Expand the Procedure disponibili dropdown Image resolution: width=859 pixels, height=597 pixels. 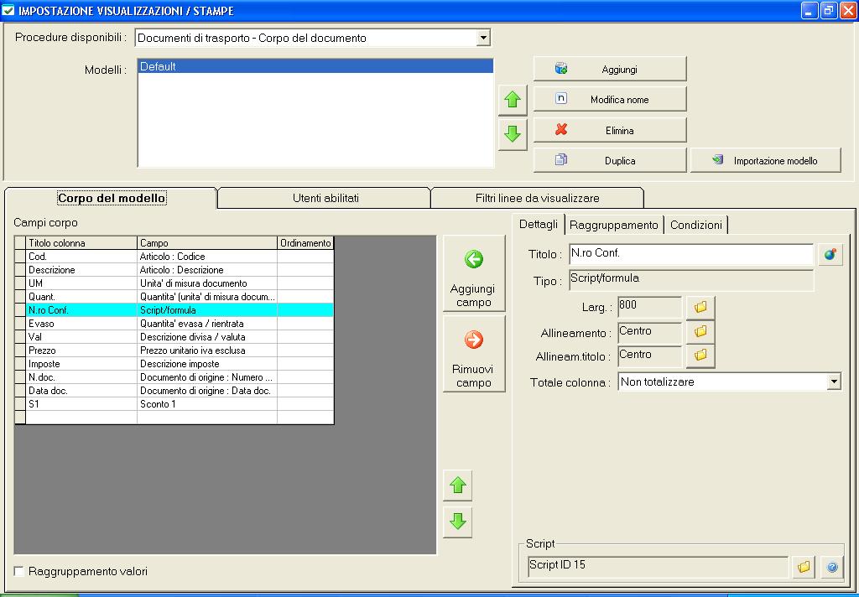click(482, 38)
